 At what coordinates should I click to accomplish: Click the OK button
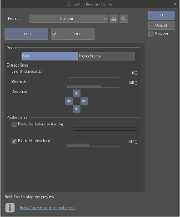161,15
